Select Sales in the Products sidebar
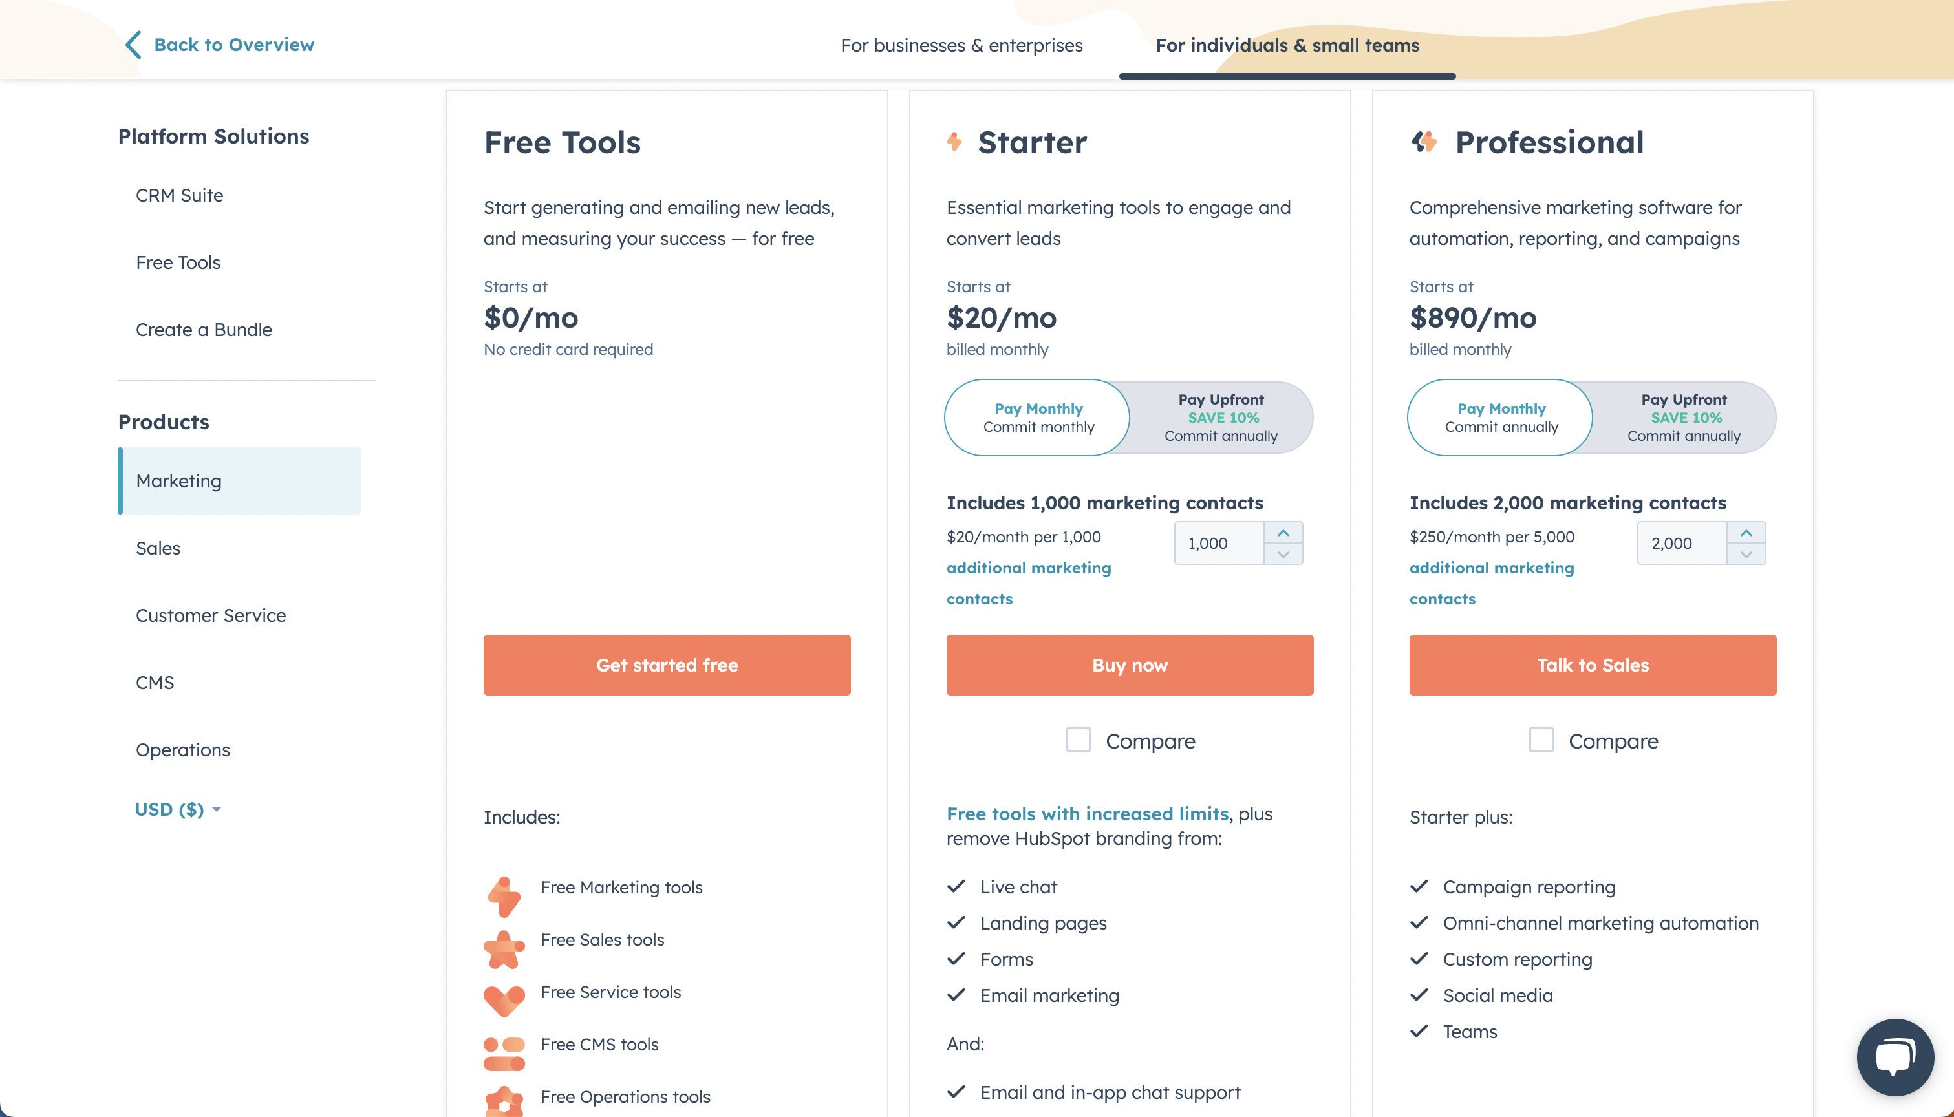The height and width of the screenshot is (1117, 1954). 157,548
